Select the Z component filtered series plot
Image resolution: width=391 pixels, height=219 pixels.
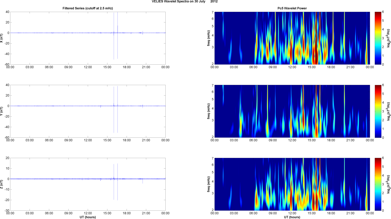88,184
